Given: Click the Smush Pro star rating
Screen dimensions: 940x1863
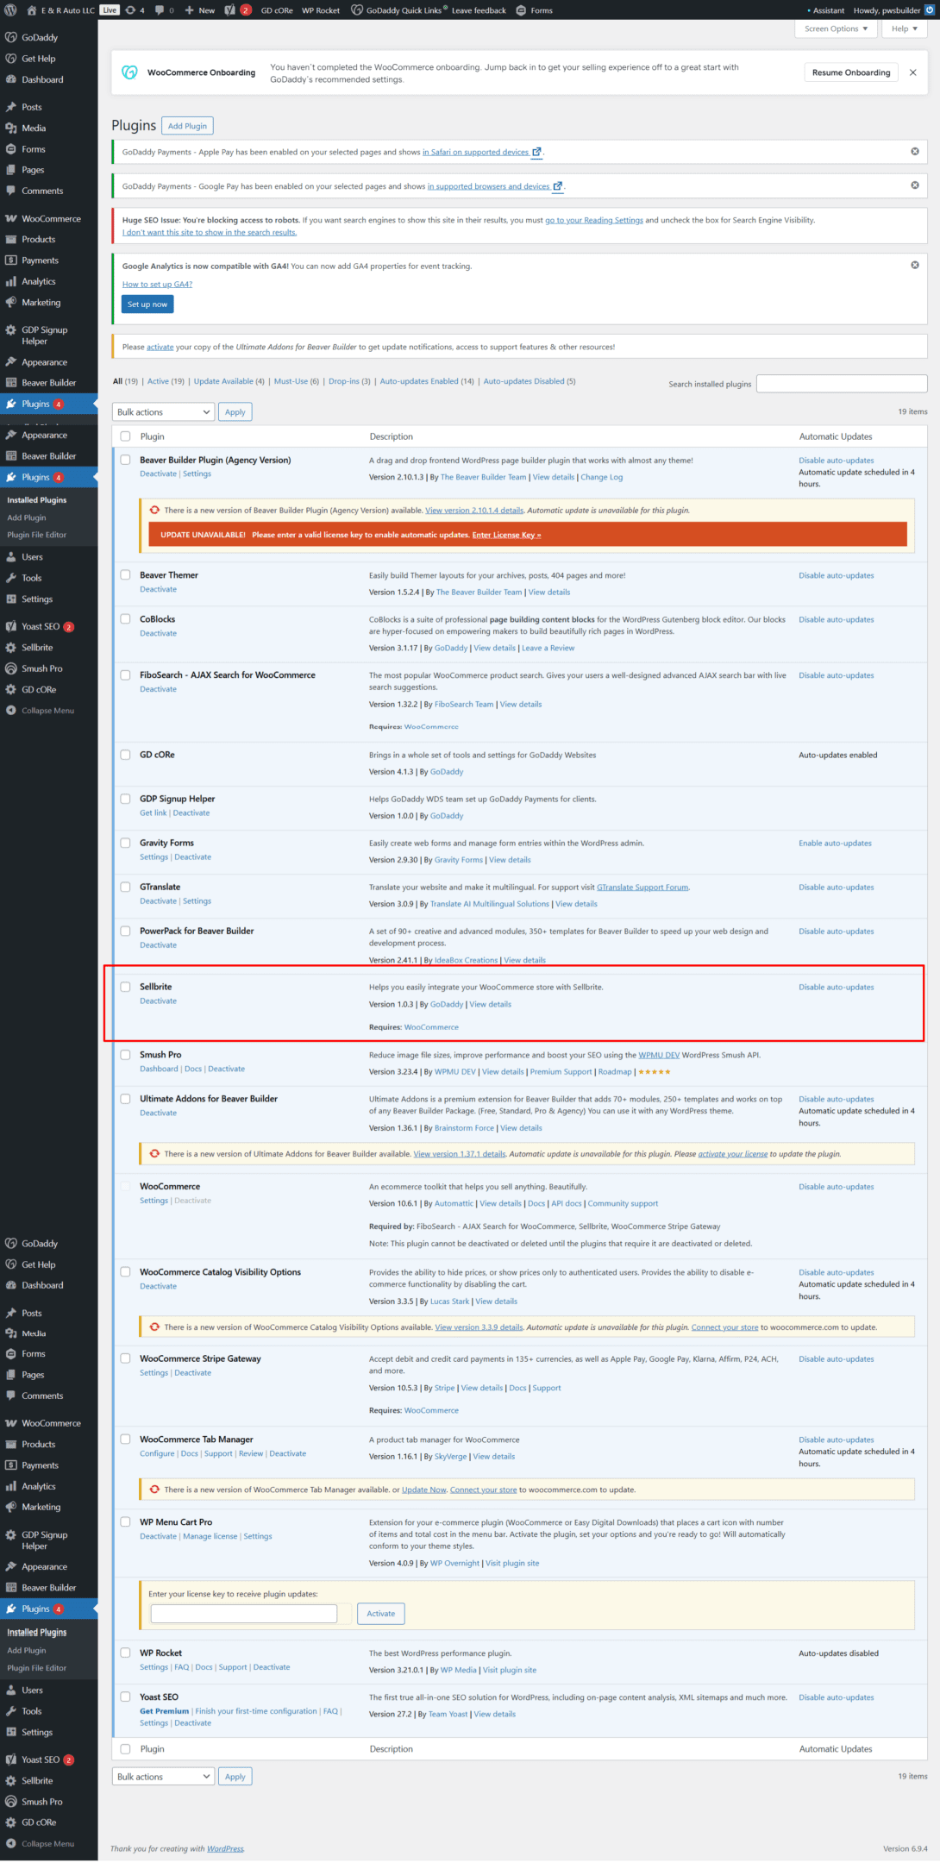Looking at the screenshot, I should [x=654, y=1072].
